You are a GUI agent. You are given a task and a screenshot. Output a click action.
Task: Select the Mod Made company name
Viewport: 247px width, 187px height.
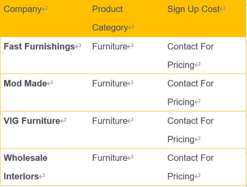[x=25, y=83]
